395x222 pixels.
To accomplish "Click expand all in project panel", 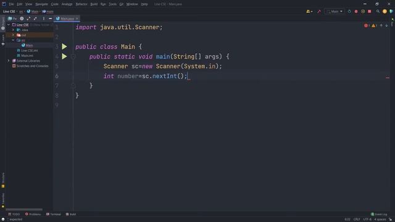I will [x=28, y=18].
